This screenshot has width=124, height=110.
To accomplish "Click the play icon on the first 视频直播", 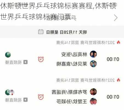I will coord(26,62).
